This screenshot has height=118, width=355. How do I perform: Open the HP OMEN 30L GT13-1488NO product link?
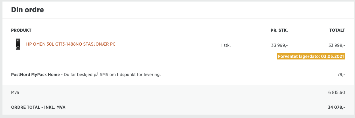coord(71,44)
